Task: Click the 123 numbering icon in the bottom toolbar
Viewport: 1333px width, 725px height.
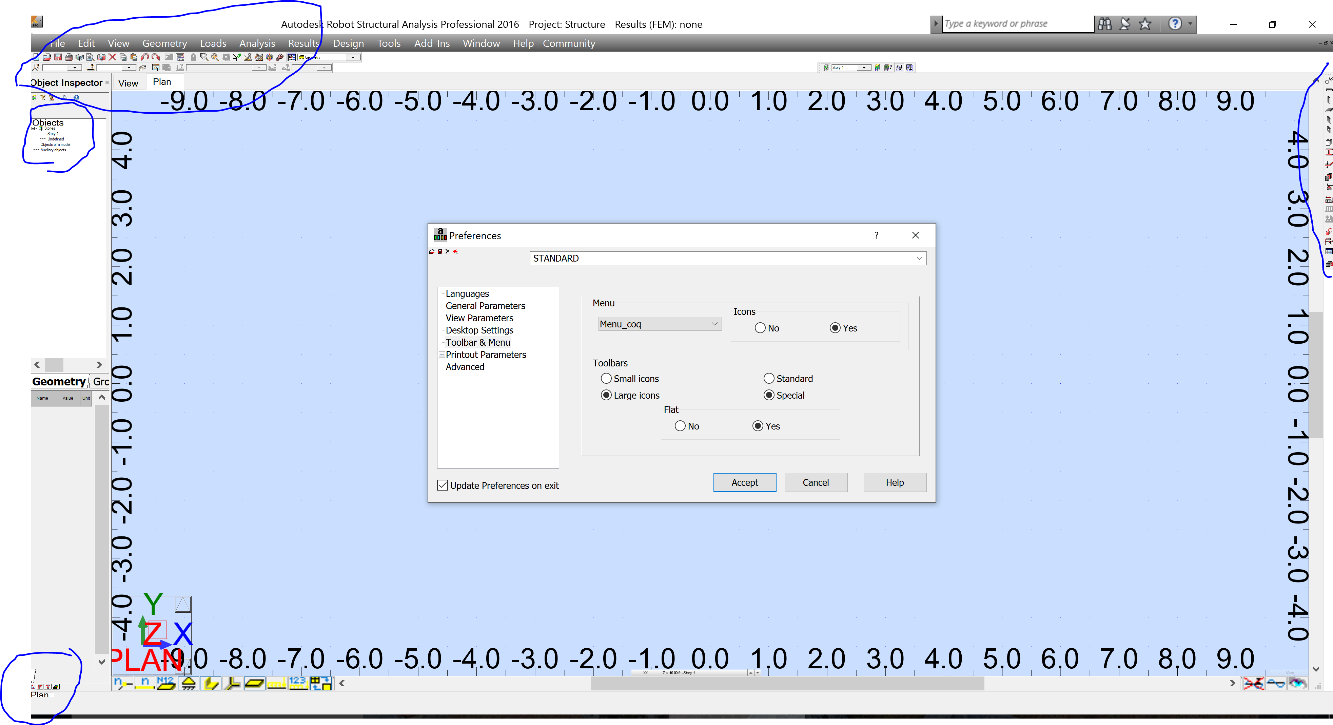Action: (298, 684)
